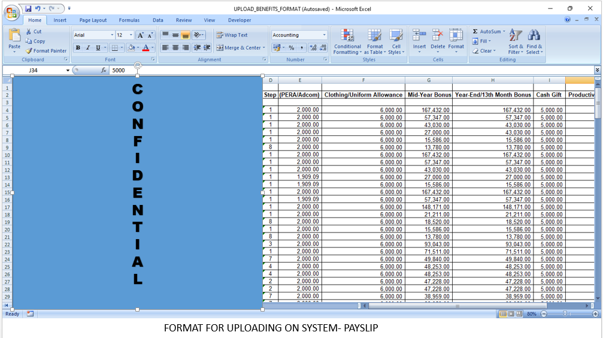Expand the Merge & Center dropdown arrow
This screenshot has height=338, width=603.
point(264,48)
